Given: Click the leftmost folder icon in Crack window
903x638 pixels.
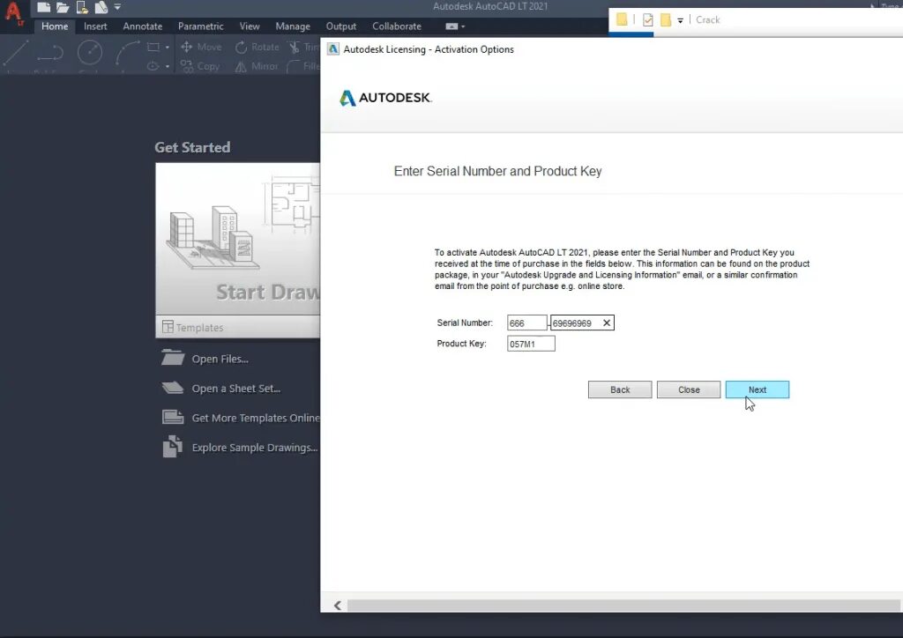Looking at the screenshot, I should 622,19.
